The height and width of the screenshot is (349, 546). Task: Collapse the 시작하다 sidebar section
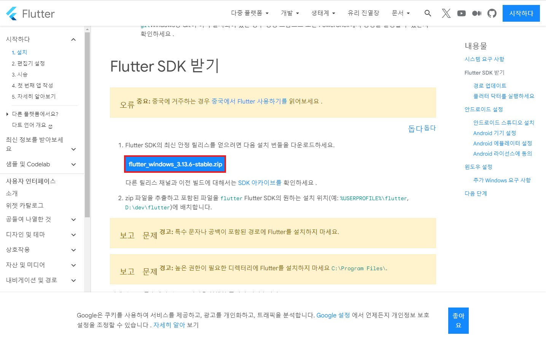pos(73,40)
